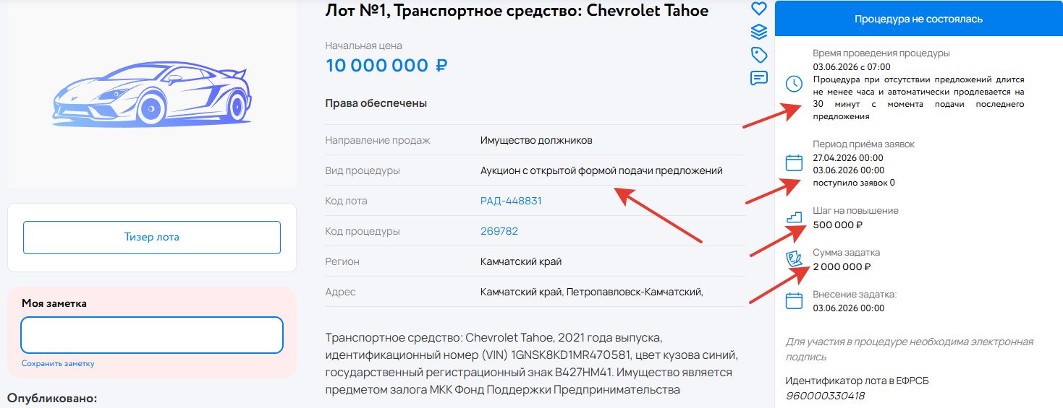Select the lot title Chevrolet Tahoe heading
The image size is (1063, 408).
[517, 10]
